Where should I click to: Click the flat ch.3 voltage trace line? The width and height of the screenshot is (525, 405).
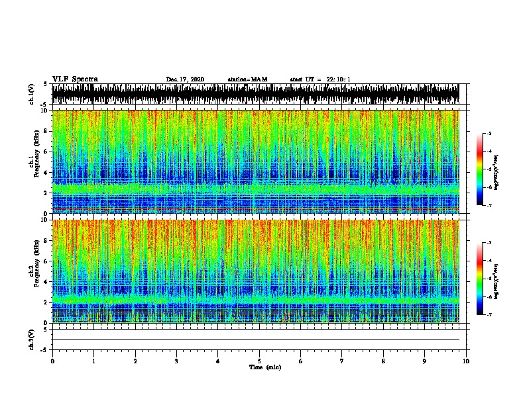coord(256,340)
